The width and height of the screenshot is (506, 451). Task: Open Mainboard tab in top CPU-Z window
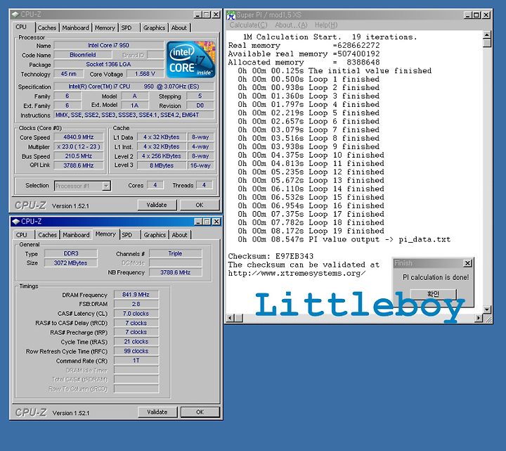tap(75, 27)
